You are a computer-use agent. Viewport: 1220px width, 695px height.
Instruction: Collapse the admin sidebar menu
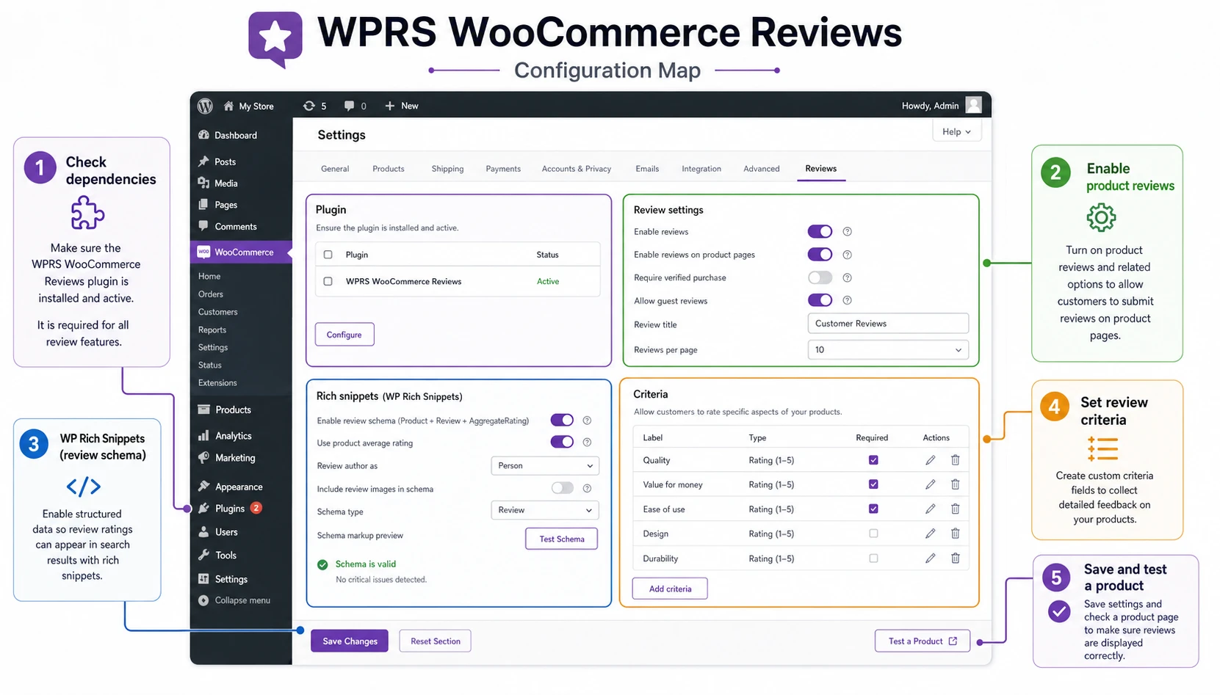(x=234, y=600)
